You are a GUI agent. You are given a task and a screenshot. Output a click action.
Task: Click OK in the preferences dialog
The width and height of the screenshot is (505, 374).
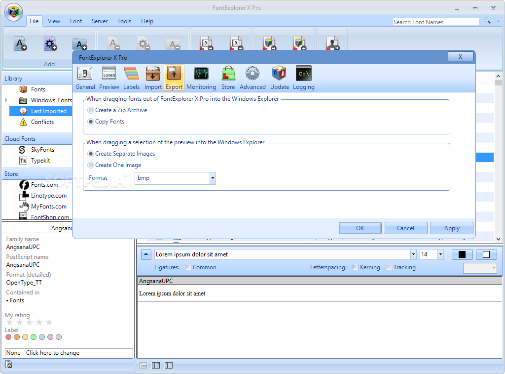[x=360, y=228]
